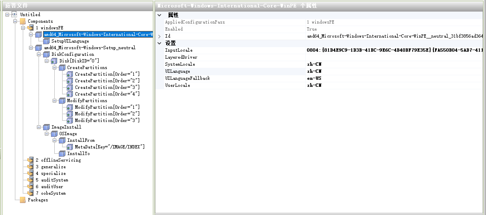Click the Packages folder icon

[22, 200]
